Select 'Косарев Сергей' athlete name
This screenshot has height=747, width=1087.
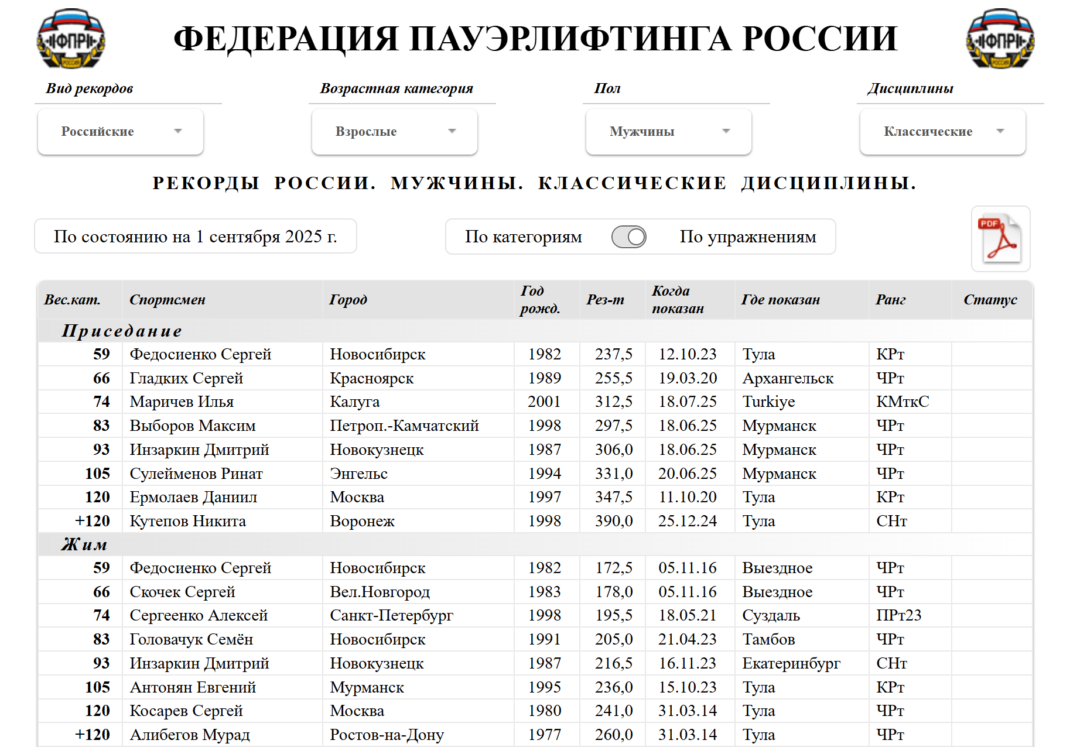(x=186, y=711)
